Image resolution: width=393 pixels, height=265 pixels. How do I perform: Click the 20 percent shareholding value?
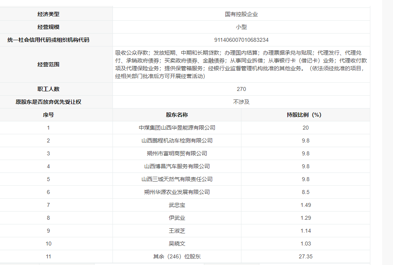coord(306,128)
